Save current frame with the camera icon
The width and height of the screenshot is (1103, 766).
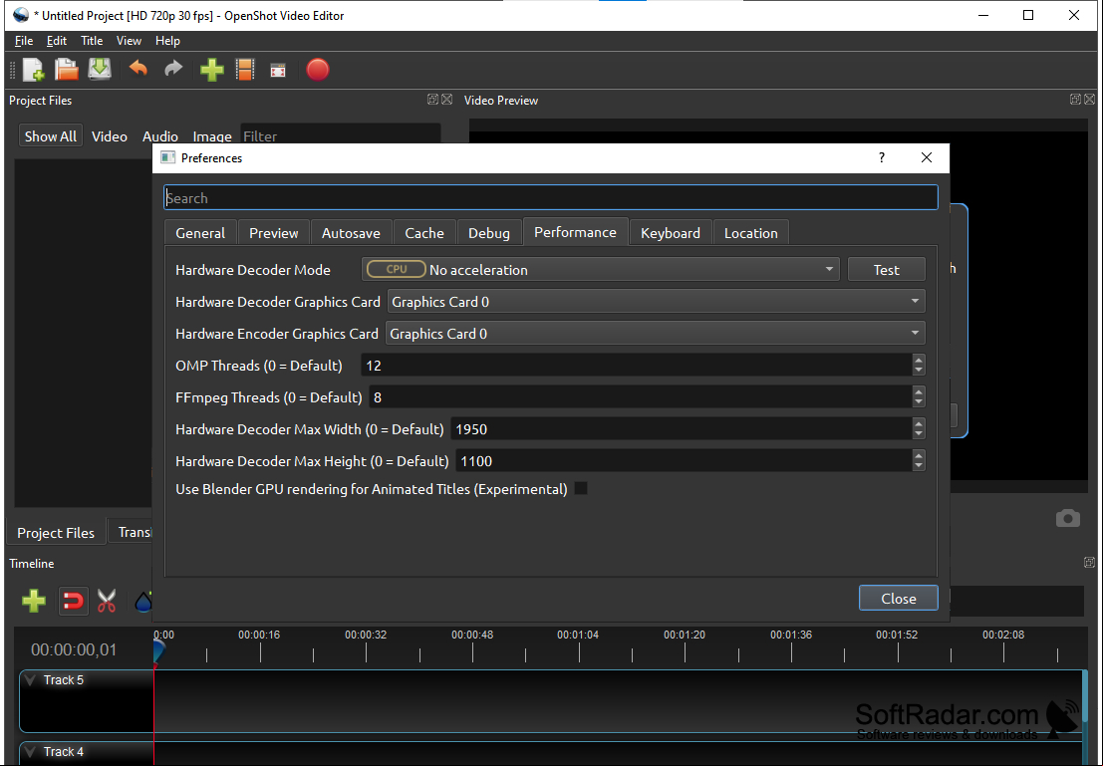tap(1068, 518)
